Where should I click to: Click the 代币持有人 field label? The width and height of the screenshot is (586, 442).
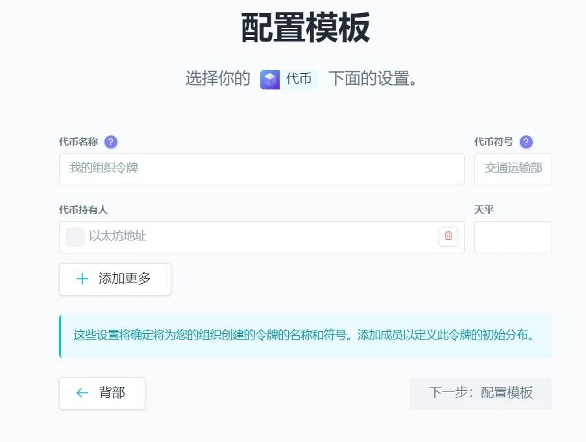coord(83,209)
